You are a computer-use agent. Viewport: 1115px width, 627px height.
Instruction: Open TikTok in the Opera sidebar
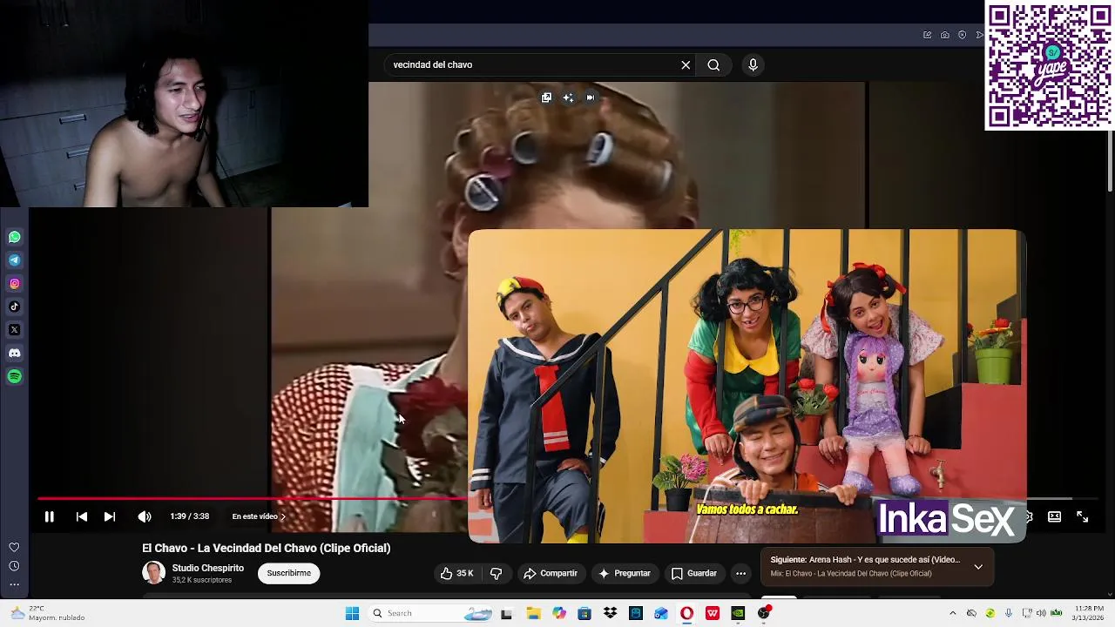(x=14, y=307)
